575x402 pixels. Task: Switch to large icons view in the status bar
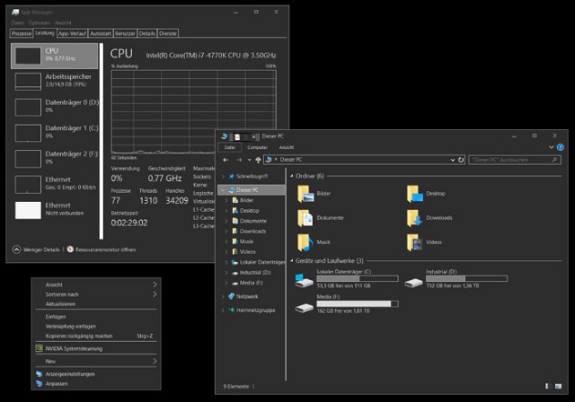coord(558,386)
